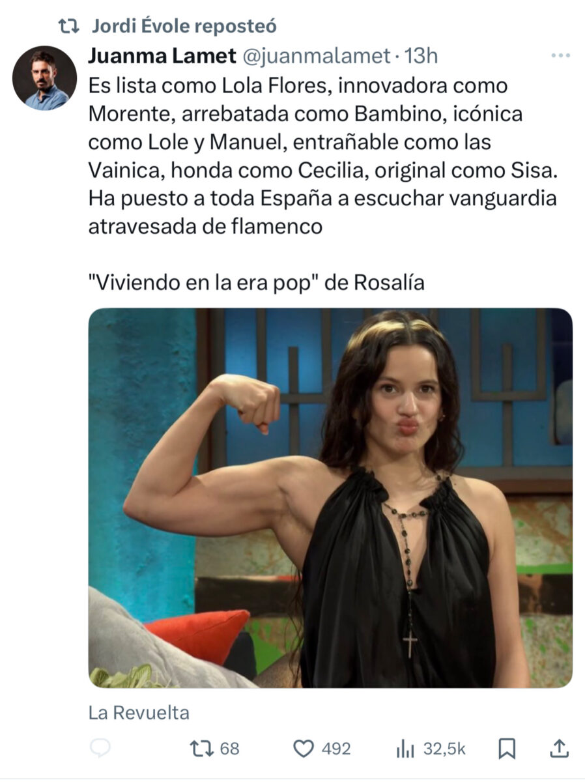Repost the tweet using retweet icon

click(x=200, y=749)
